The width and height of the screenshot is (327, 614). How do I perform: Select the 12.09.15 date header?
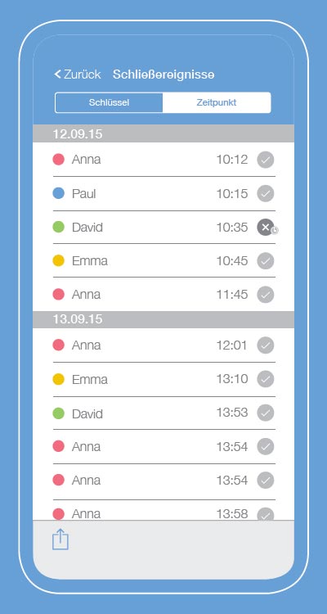pyautogui.click(x=163, y=134)
